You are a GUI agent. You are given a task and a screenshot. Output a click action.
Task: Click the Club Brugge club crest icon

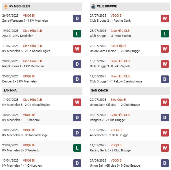tap(93, 6)
